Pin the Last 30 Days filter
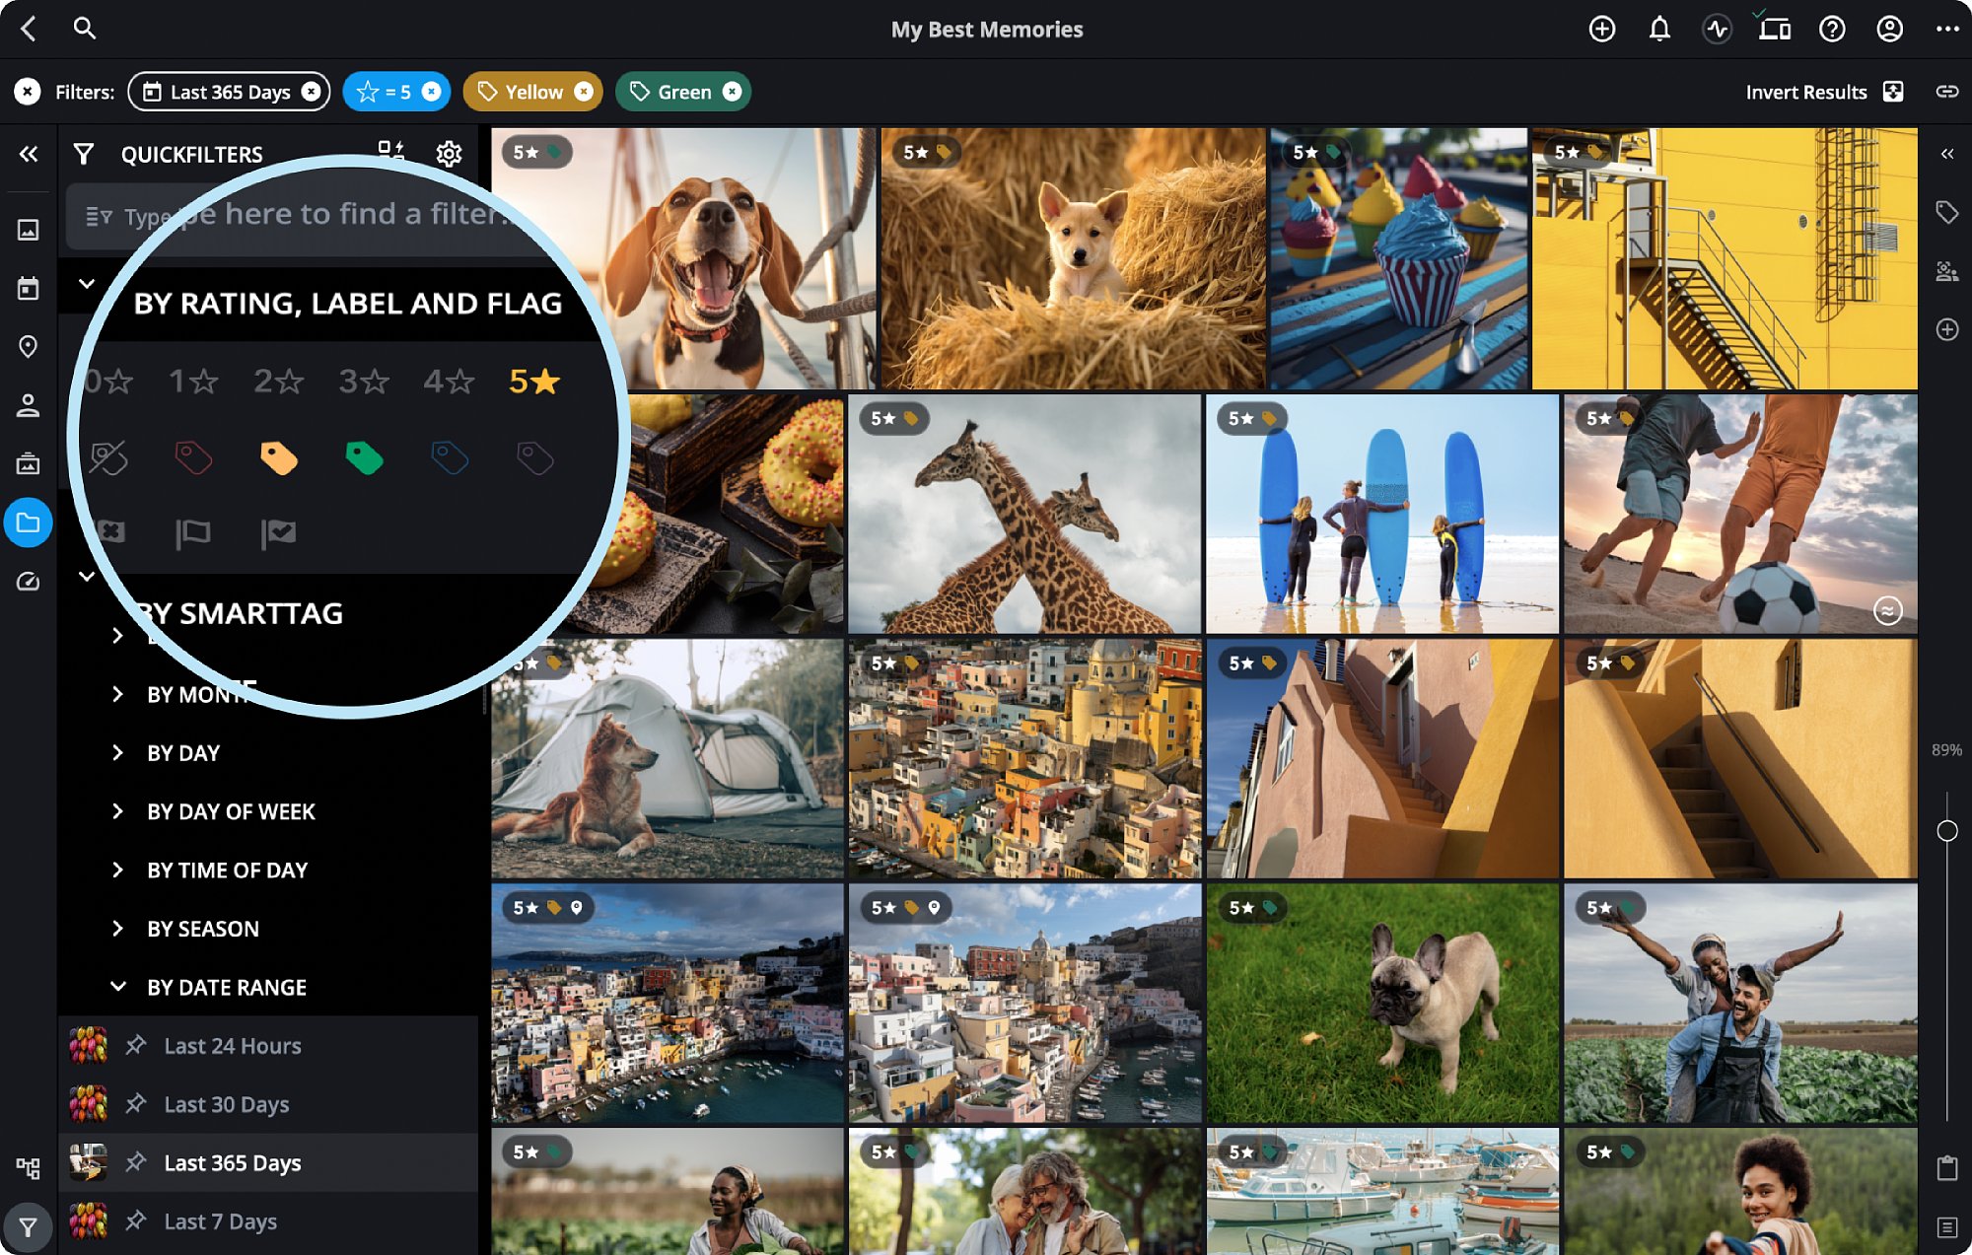1972x1255 pixels. pos(136,1103)
